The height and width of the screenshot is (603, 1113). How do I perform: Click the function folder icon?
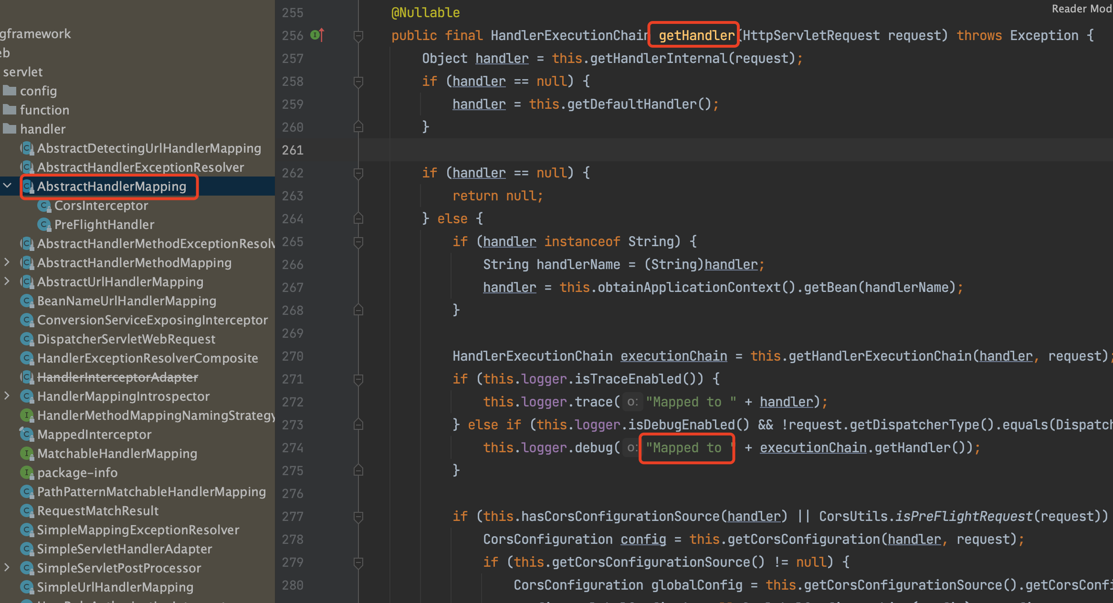[10, 110]
